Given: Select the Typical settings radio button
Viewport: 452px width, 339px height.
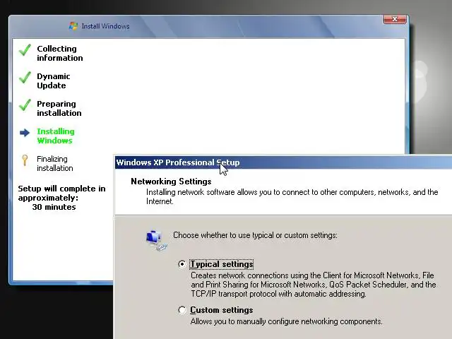Looking at the screenshot, I should (182, 264).
